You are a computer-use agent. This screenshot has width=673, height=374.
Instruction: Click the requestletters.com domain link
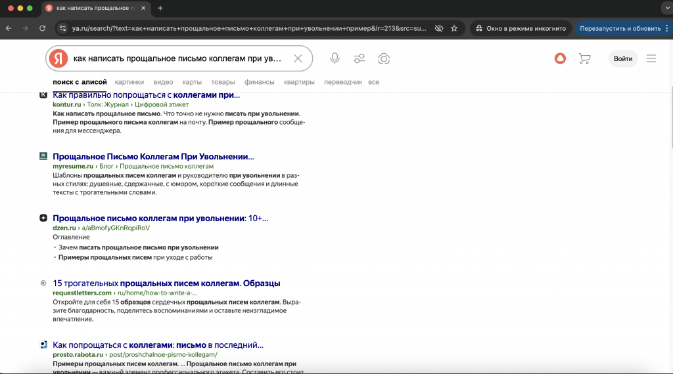(82, 293)
